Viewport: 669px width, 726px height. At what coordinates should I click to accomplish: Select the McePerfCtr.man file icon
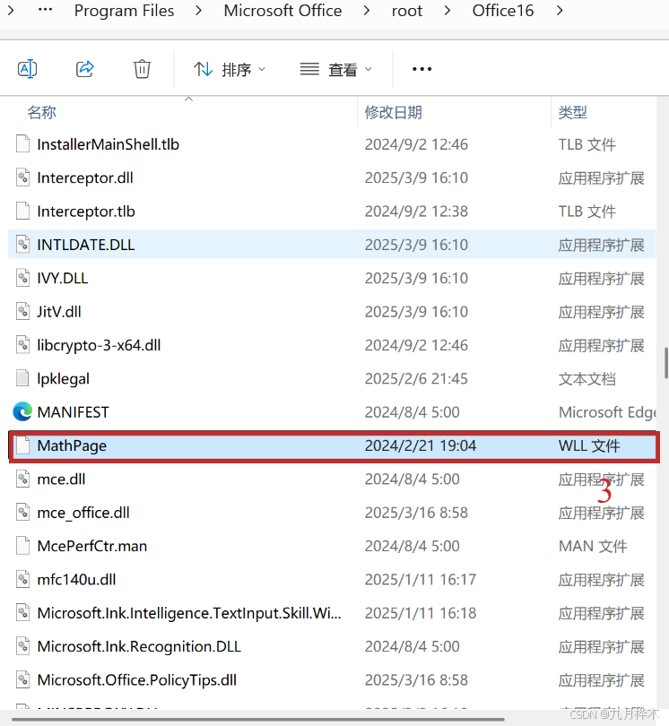pos(22,546)
